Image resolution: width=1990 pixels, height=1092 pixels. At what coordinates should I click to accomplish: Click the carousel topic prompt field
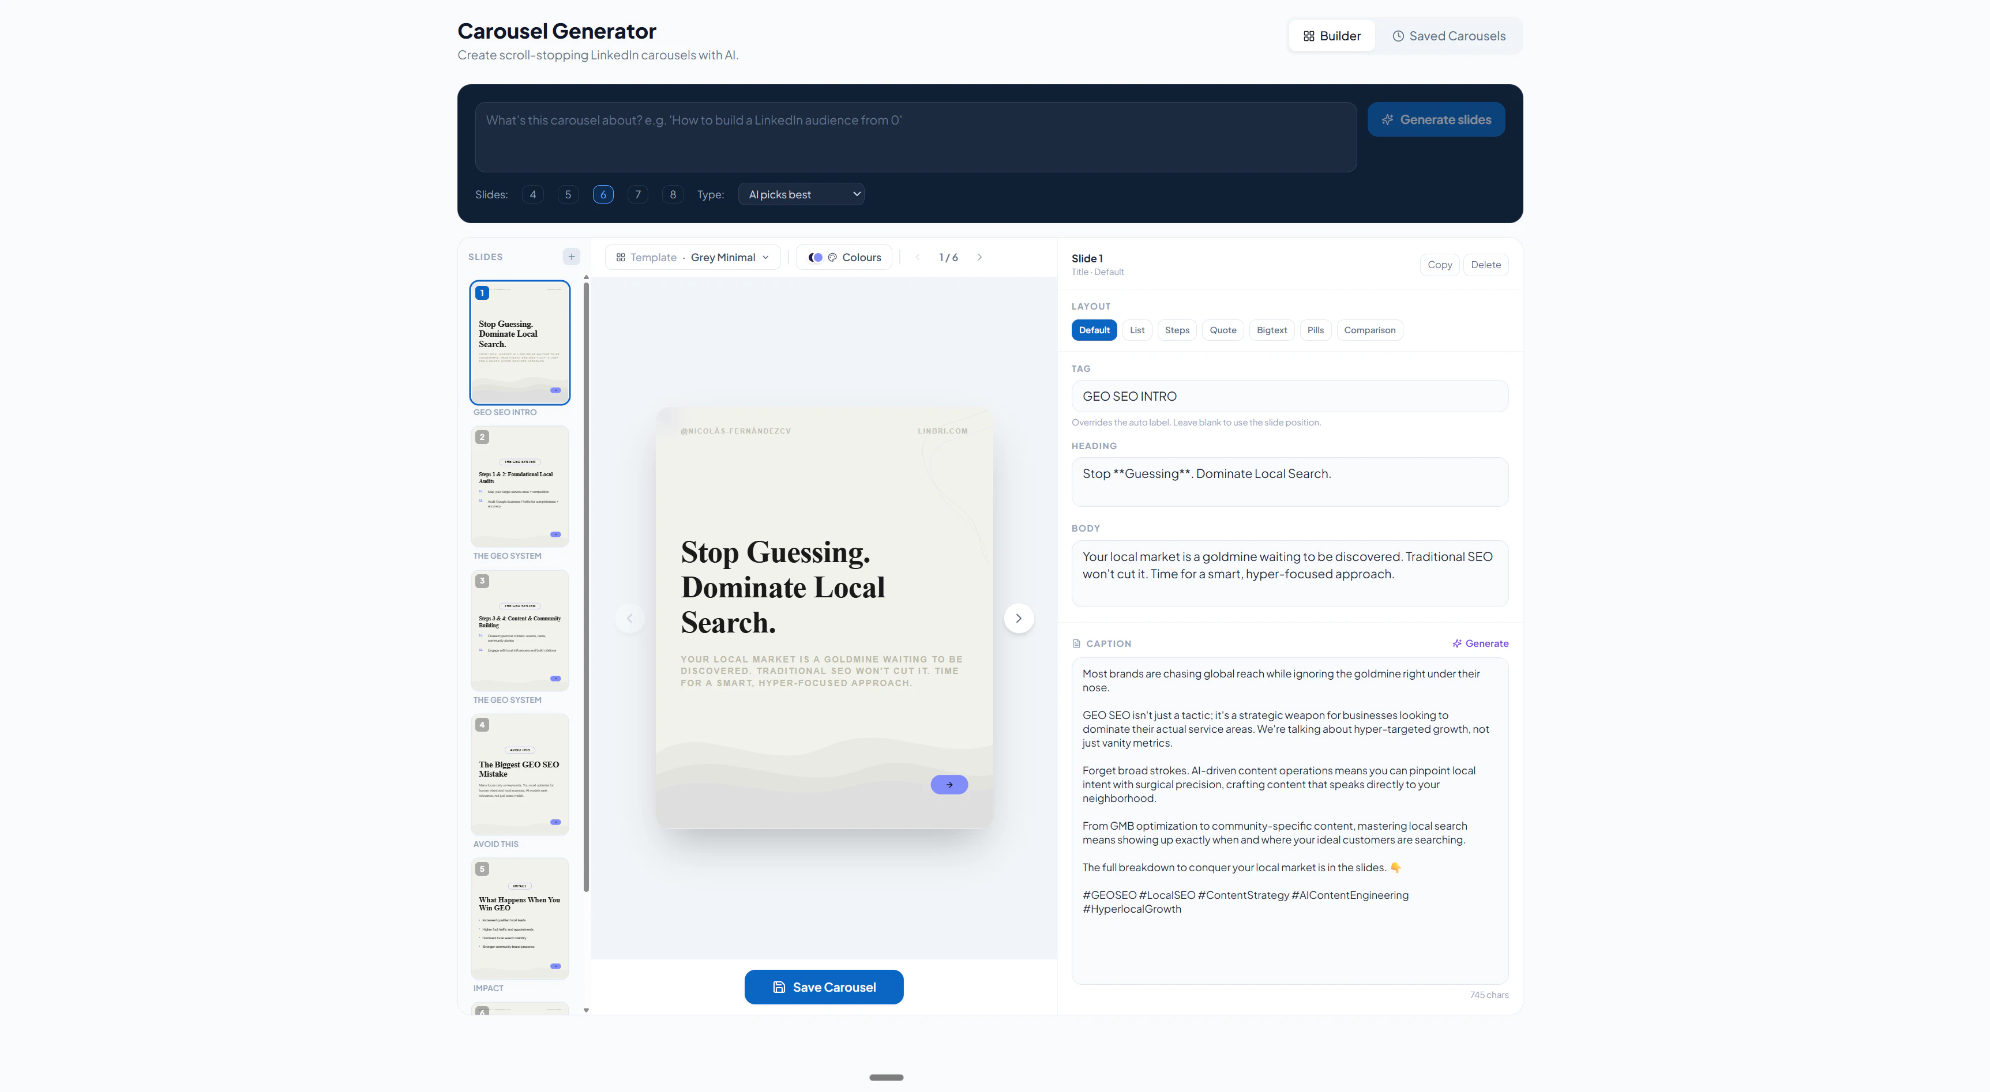pos(915,137)
